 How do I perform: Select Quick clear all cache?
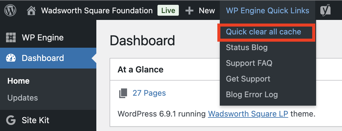click(263, 32)
